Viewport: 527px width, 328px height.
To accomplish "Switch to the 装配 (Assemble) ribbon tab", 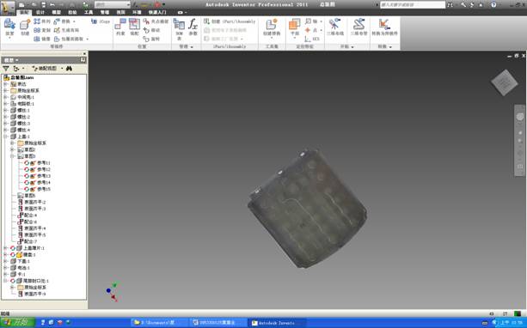I will point(24,12).
